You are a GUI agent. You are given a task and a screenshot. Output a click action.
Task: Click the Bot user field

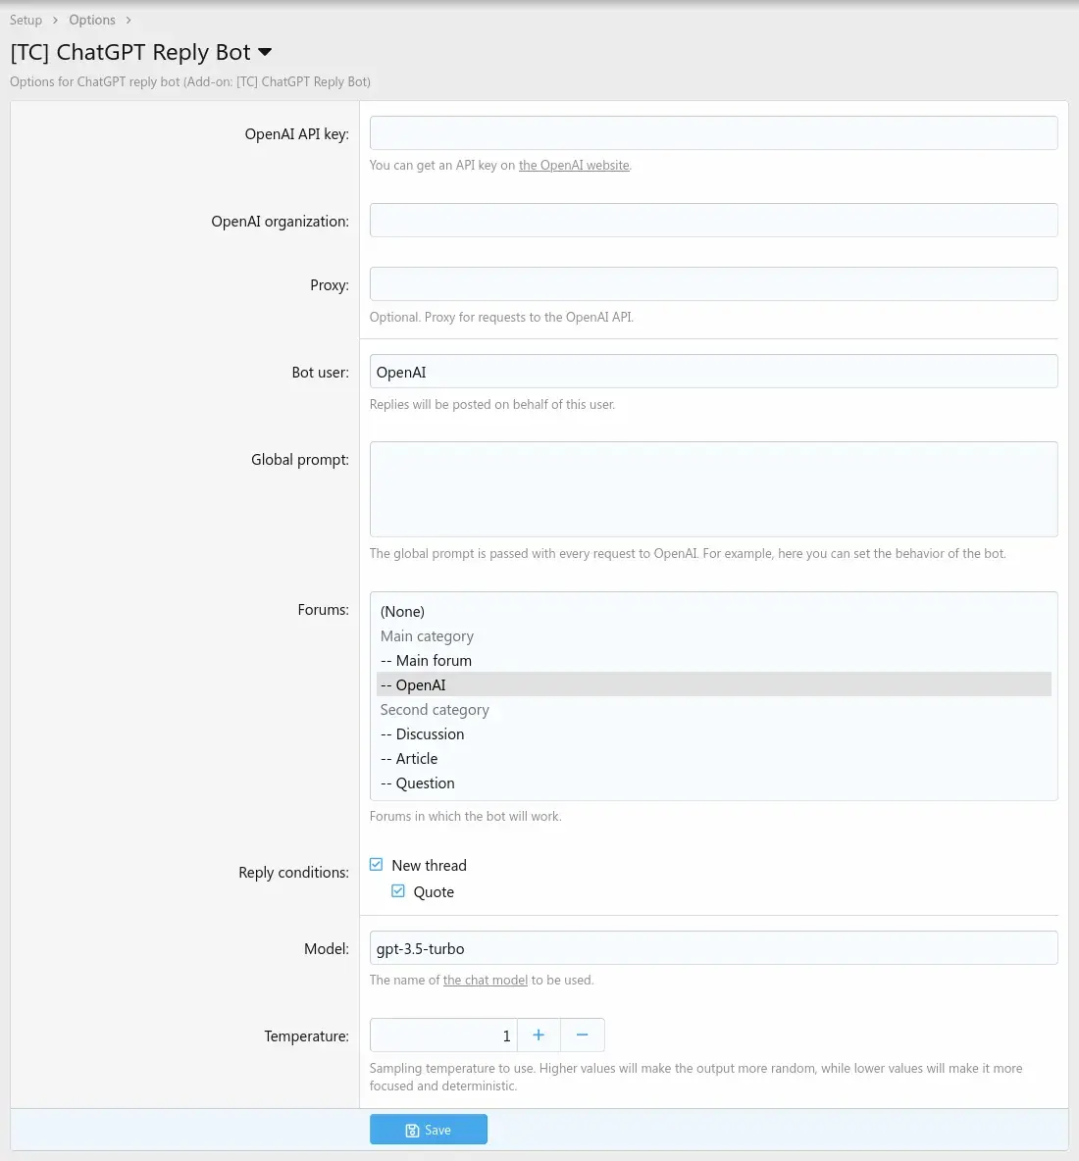pyautogui.click(x=713, y=372)
